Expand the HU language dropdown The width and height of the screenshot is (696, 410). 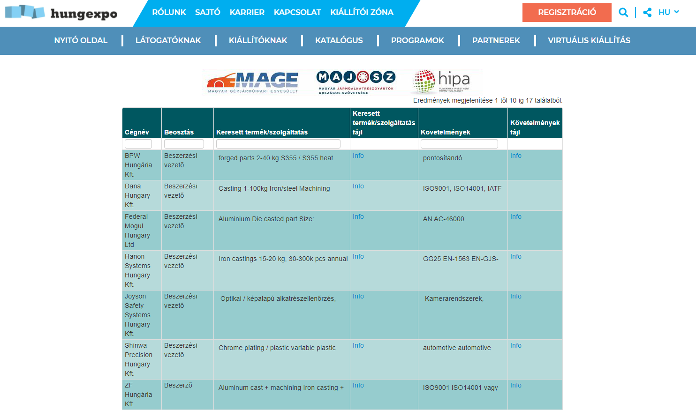click(669, 12)
